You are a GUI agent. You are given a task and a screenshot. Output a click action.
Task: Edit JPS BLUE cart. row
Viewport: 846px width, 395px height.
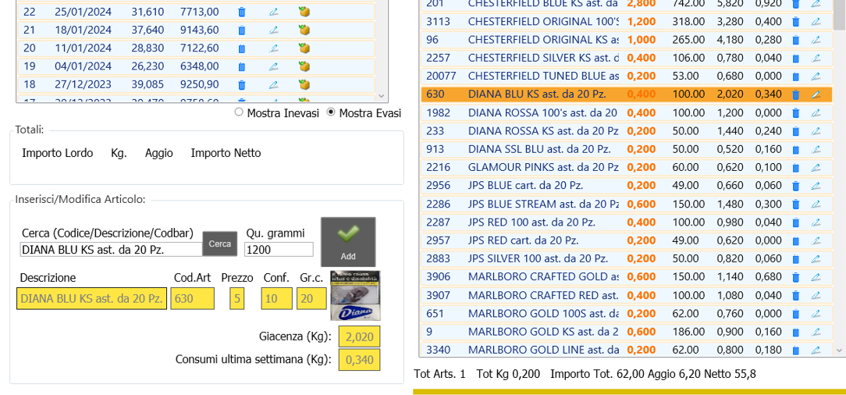point(816,186)
